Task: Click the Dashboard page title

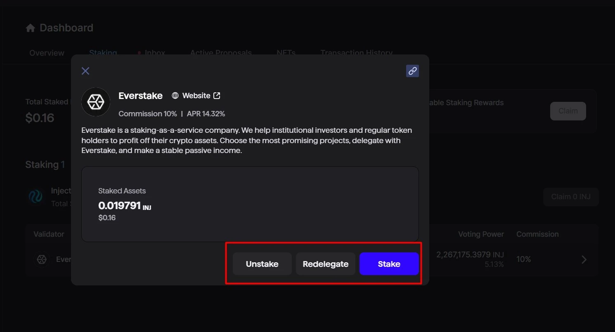Action: [x=66, y=28]
